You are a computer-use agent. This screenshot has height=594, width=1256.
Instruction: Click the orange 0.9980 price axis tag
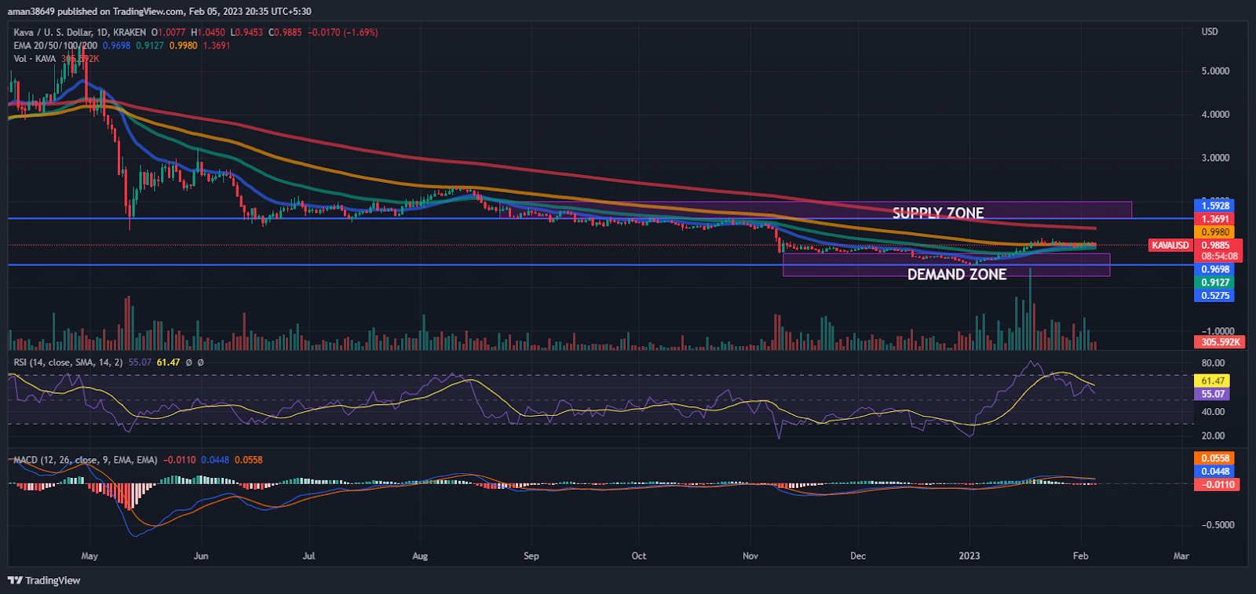pos(1215,232)
